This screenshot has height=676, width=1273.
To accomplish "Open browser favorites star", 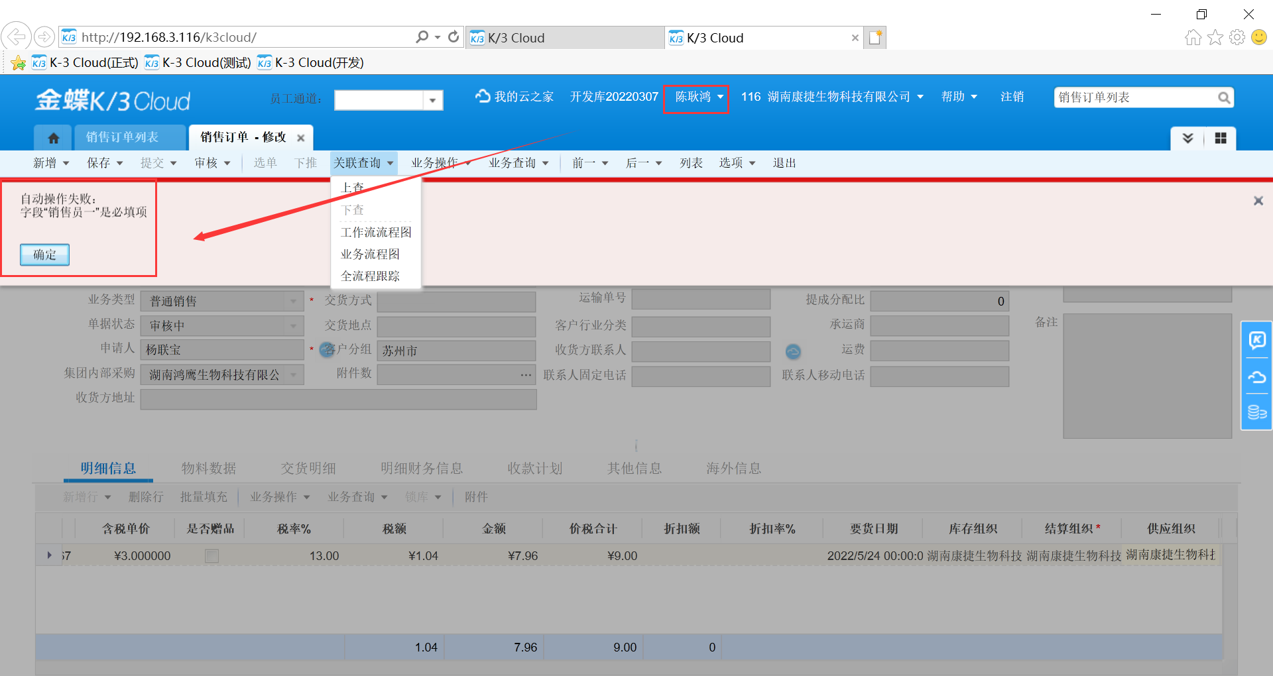I will click(1215, 37).
